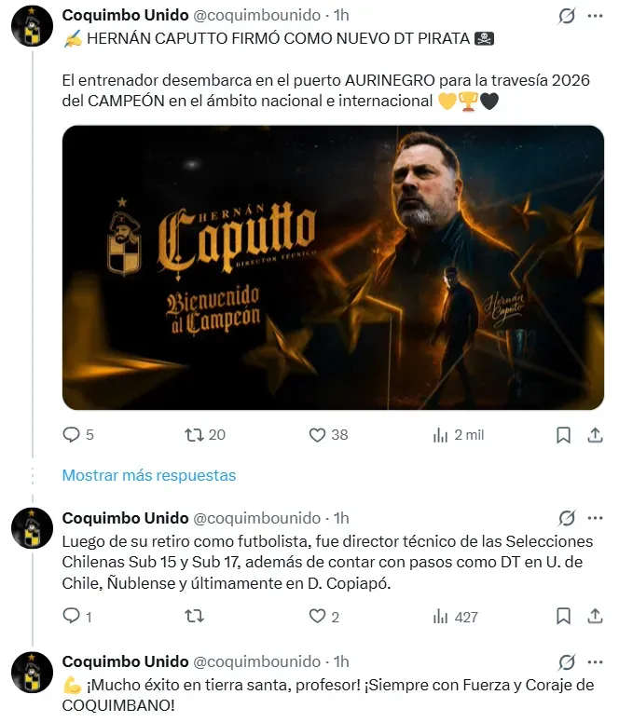Retweet the second tweet about his career
619x722 pixels.
(x=194, y=616)
